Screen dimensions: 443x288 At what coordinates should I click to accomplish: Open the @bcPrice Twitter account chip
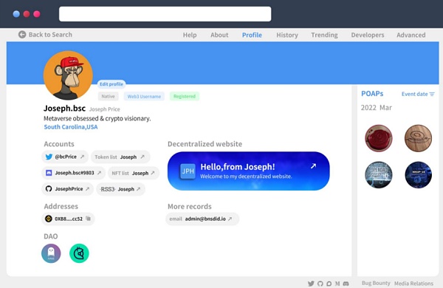coord(65,157)
